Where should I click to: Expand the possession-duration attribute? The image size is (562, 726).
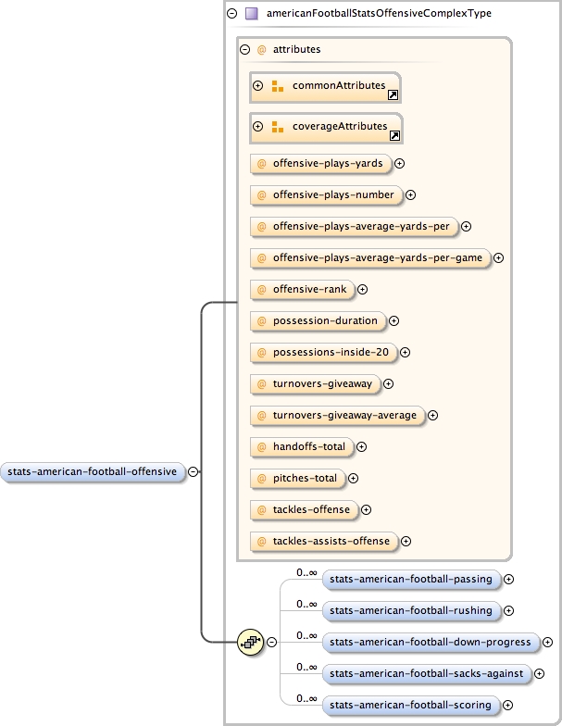pyautogui.click(x=393, y=320)
